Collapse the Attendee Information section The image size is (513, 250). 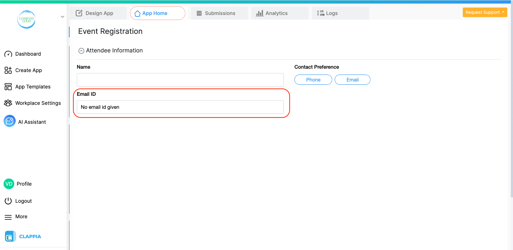pos(81,50)
